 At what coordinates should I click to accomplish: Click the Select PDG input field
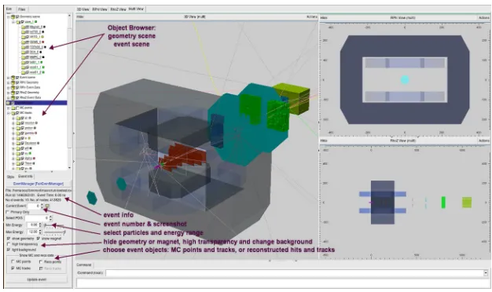click(37, 218)
